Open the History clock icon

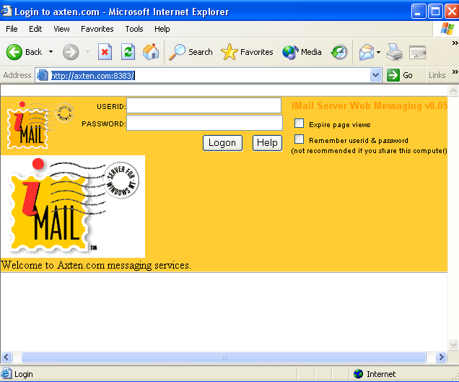(339, 52)
